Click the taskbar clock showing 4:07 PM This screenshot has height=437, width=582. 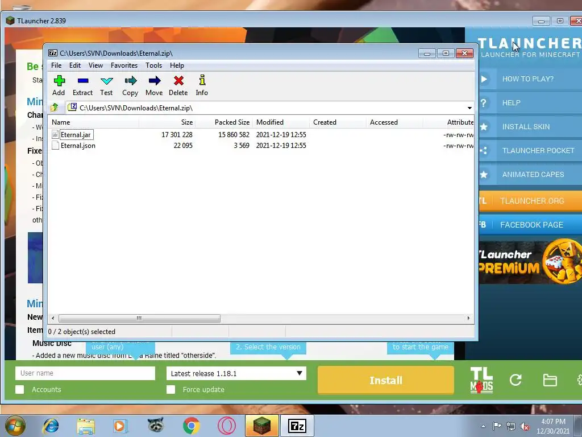(553, 426)
